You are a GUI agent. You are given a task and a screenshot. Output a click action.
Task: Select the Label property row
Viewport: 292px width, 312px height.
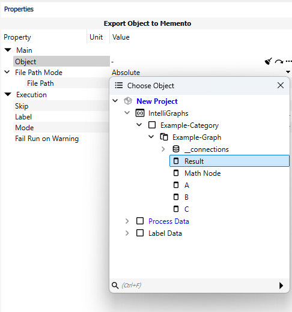61,116
